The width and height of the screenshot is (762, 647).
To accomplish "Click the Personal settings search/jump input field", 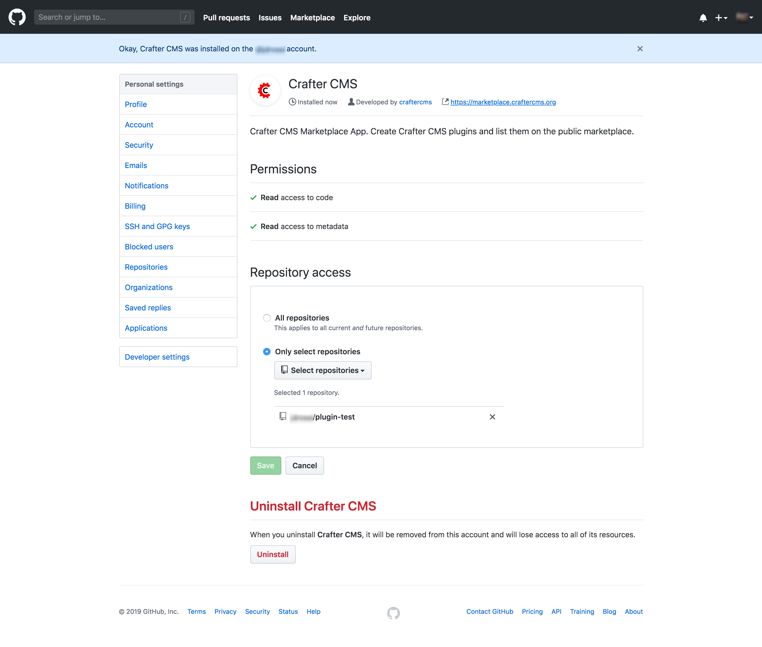I will pyautogui.click(x=114, y=17).
